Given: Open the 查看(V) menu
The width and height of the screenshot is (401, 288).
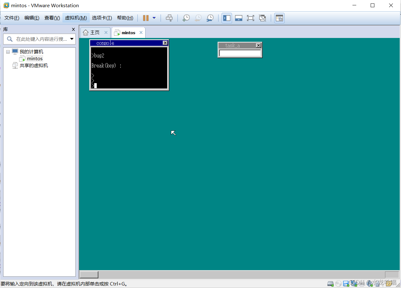Looking at the screenshot, I should click(52, 18).
